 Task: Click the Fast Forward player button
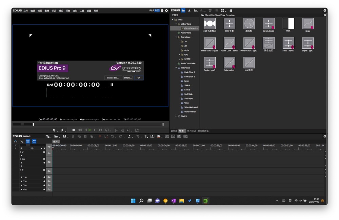point(101,130)
